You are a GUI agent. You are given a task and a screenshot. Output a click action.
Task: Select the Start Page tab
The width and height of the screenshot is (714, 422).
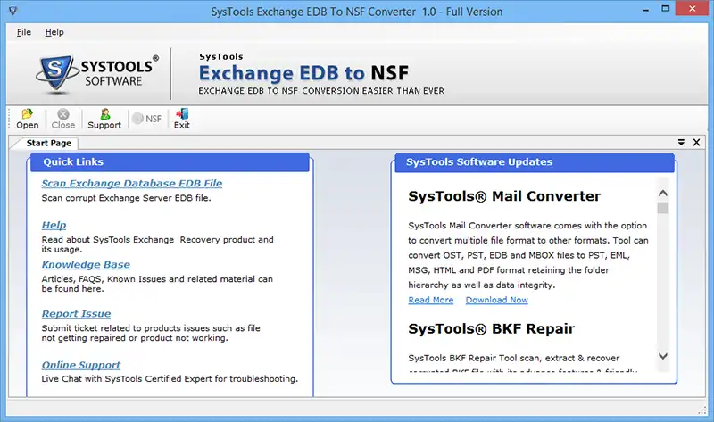49,143
